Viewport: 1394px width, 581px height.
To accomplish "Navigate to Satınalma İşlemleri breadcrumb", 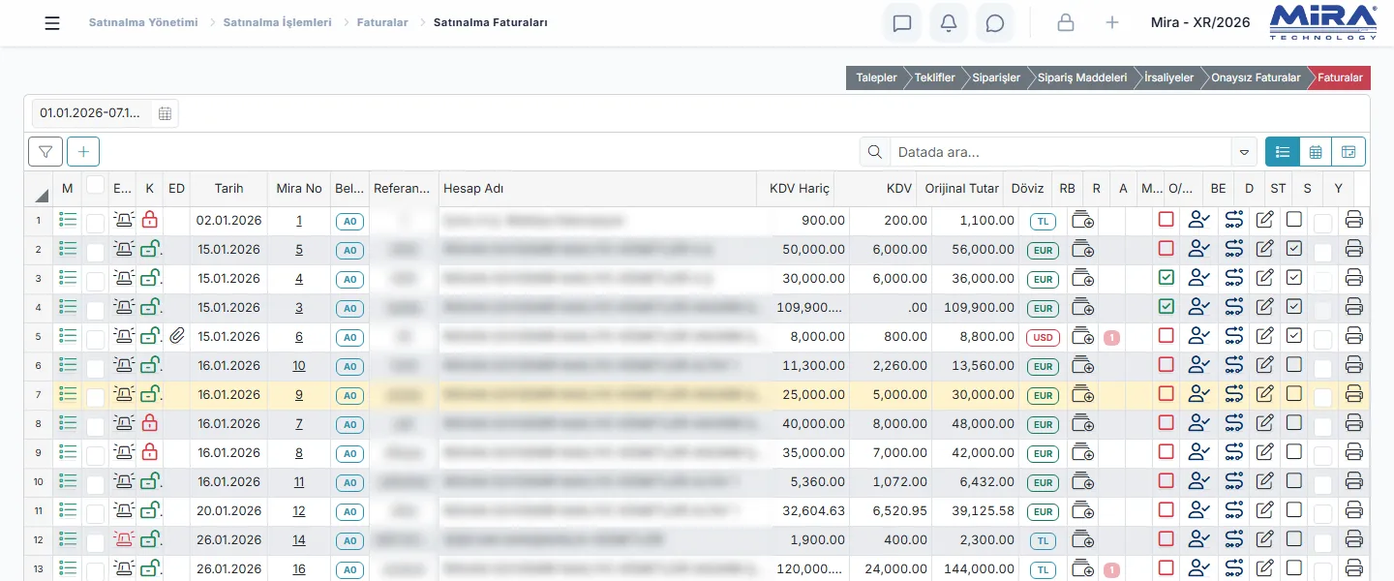I will tap(277, 21).
